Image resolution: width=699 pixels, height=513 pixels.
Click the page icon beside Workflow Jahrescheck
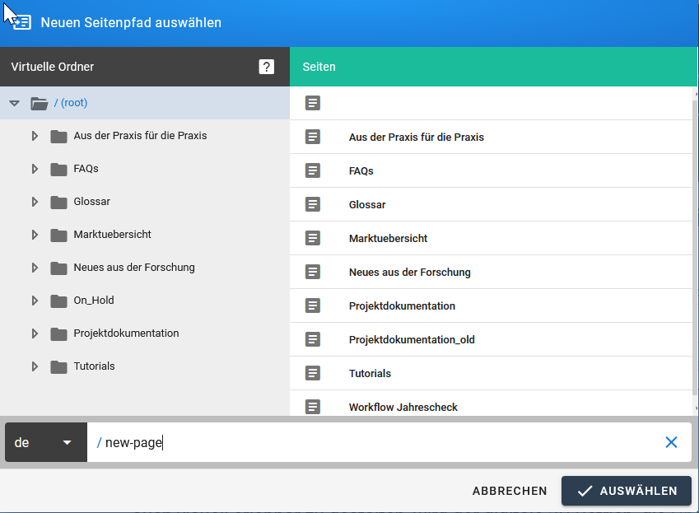coord(313,407)
